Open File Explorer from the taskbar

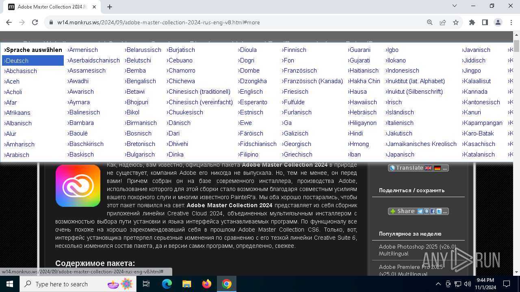[187, 284]
